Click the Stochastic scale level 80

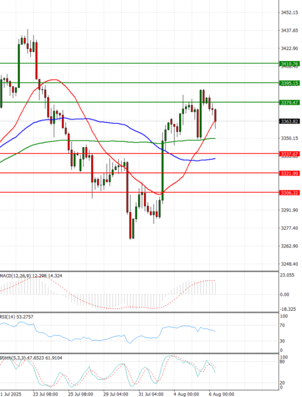pyautogui.click(x=282, y=362)
